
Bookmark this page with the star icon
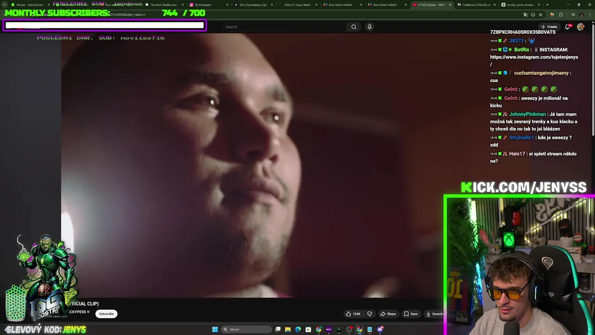click(541, 14)
